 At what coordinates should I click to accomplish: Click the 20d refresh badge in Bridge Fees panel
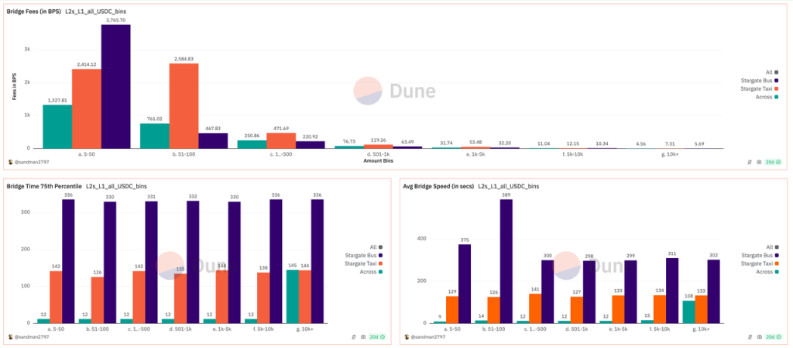[x=773, y=162]
